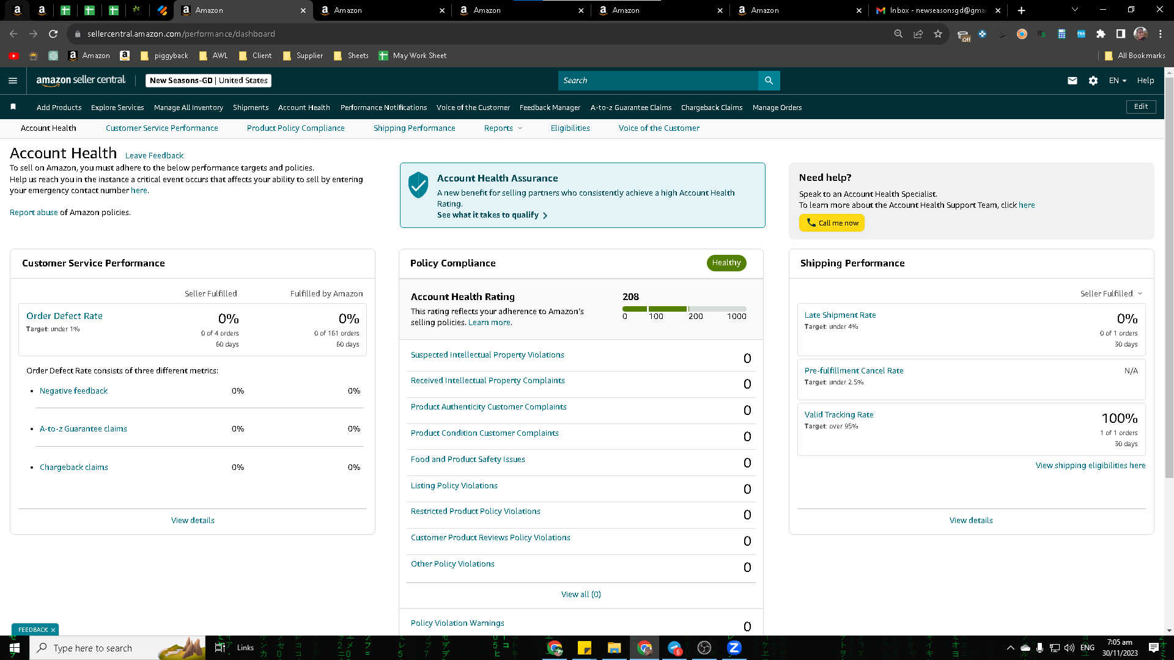Image resolution: width=1174 pixels, height=660 pixels.
Task: Expand the system tray hidden icons
Action: pos(1010,648)
